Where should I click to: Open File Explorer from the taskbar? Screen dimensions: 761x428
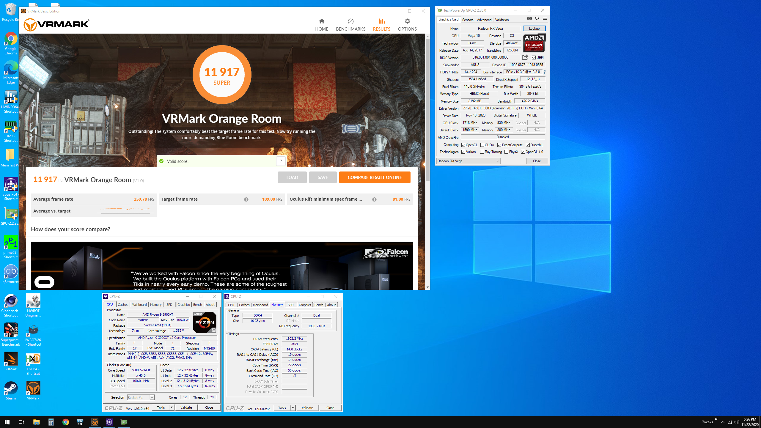(36, 422)
